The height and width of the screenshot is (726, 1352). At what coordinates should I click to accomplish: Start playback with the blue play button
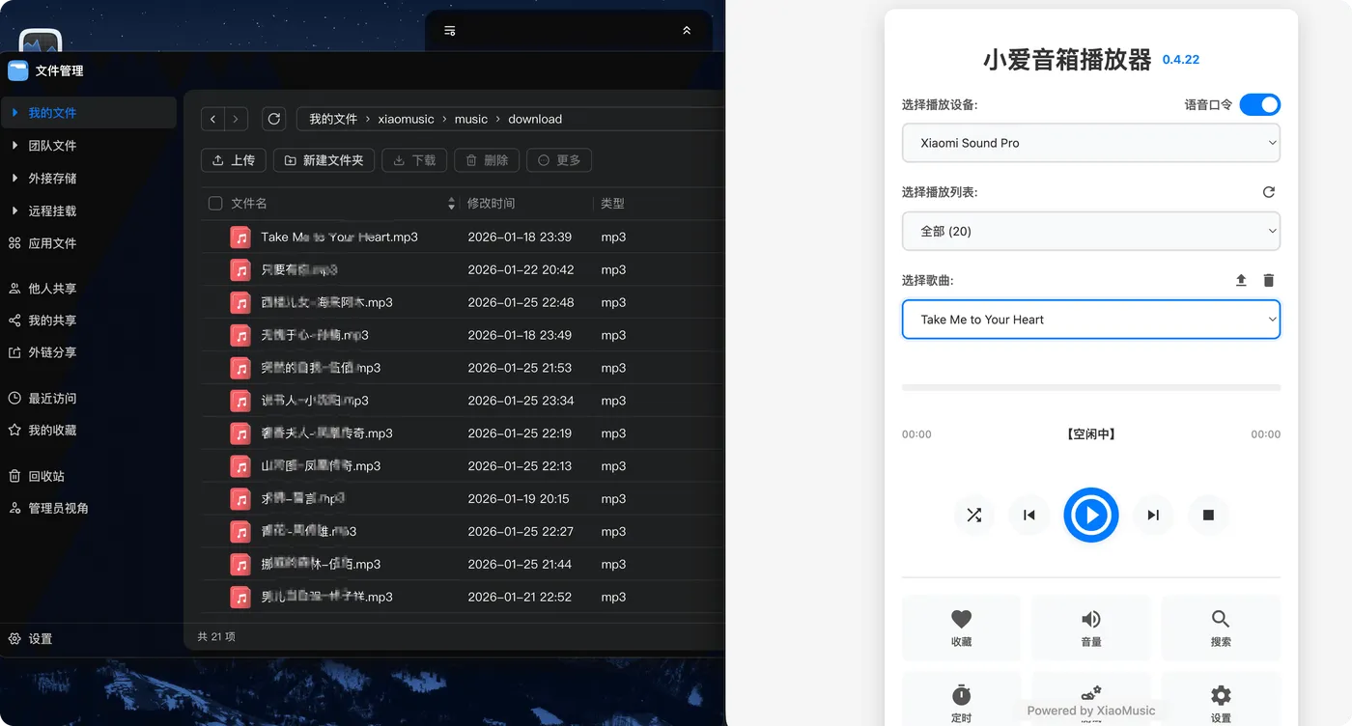[1091, 515]
